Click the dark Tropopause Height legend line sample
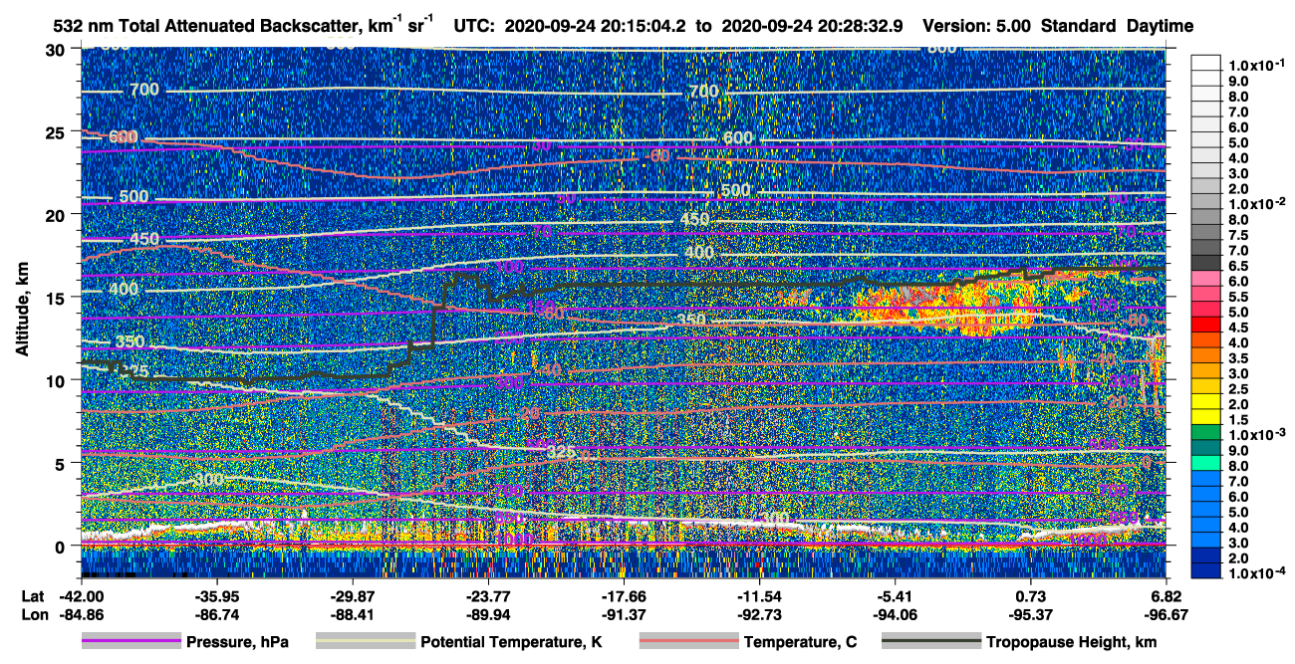This screenshot has height=664, width=1295. point(931,642)
